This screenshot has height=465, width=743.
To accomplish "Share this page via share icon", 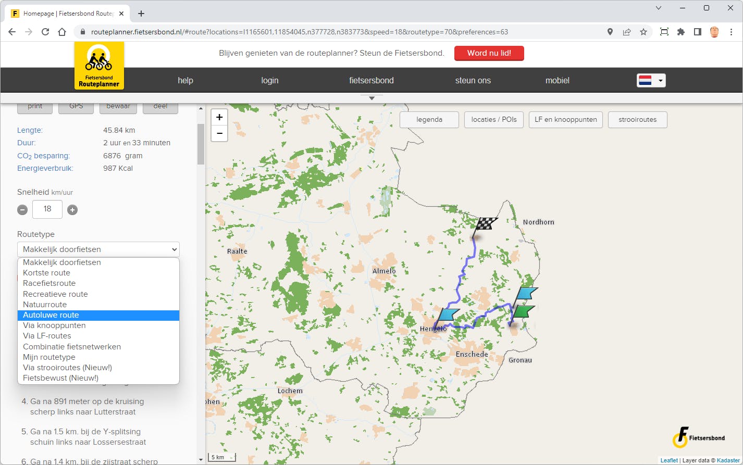I will 627,32.
